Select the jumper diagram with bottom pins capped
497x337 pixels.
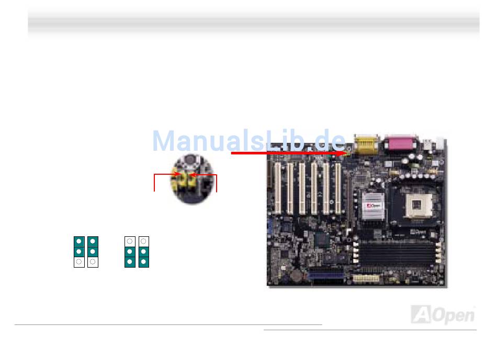pos(137,252)
